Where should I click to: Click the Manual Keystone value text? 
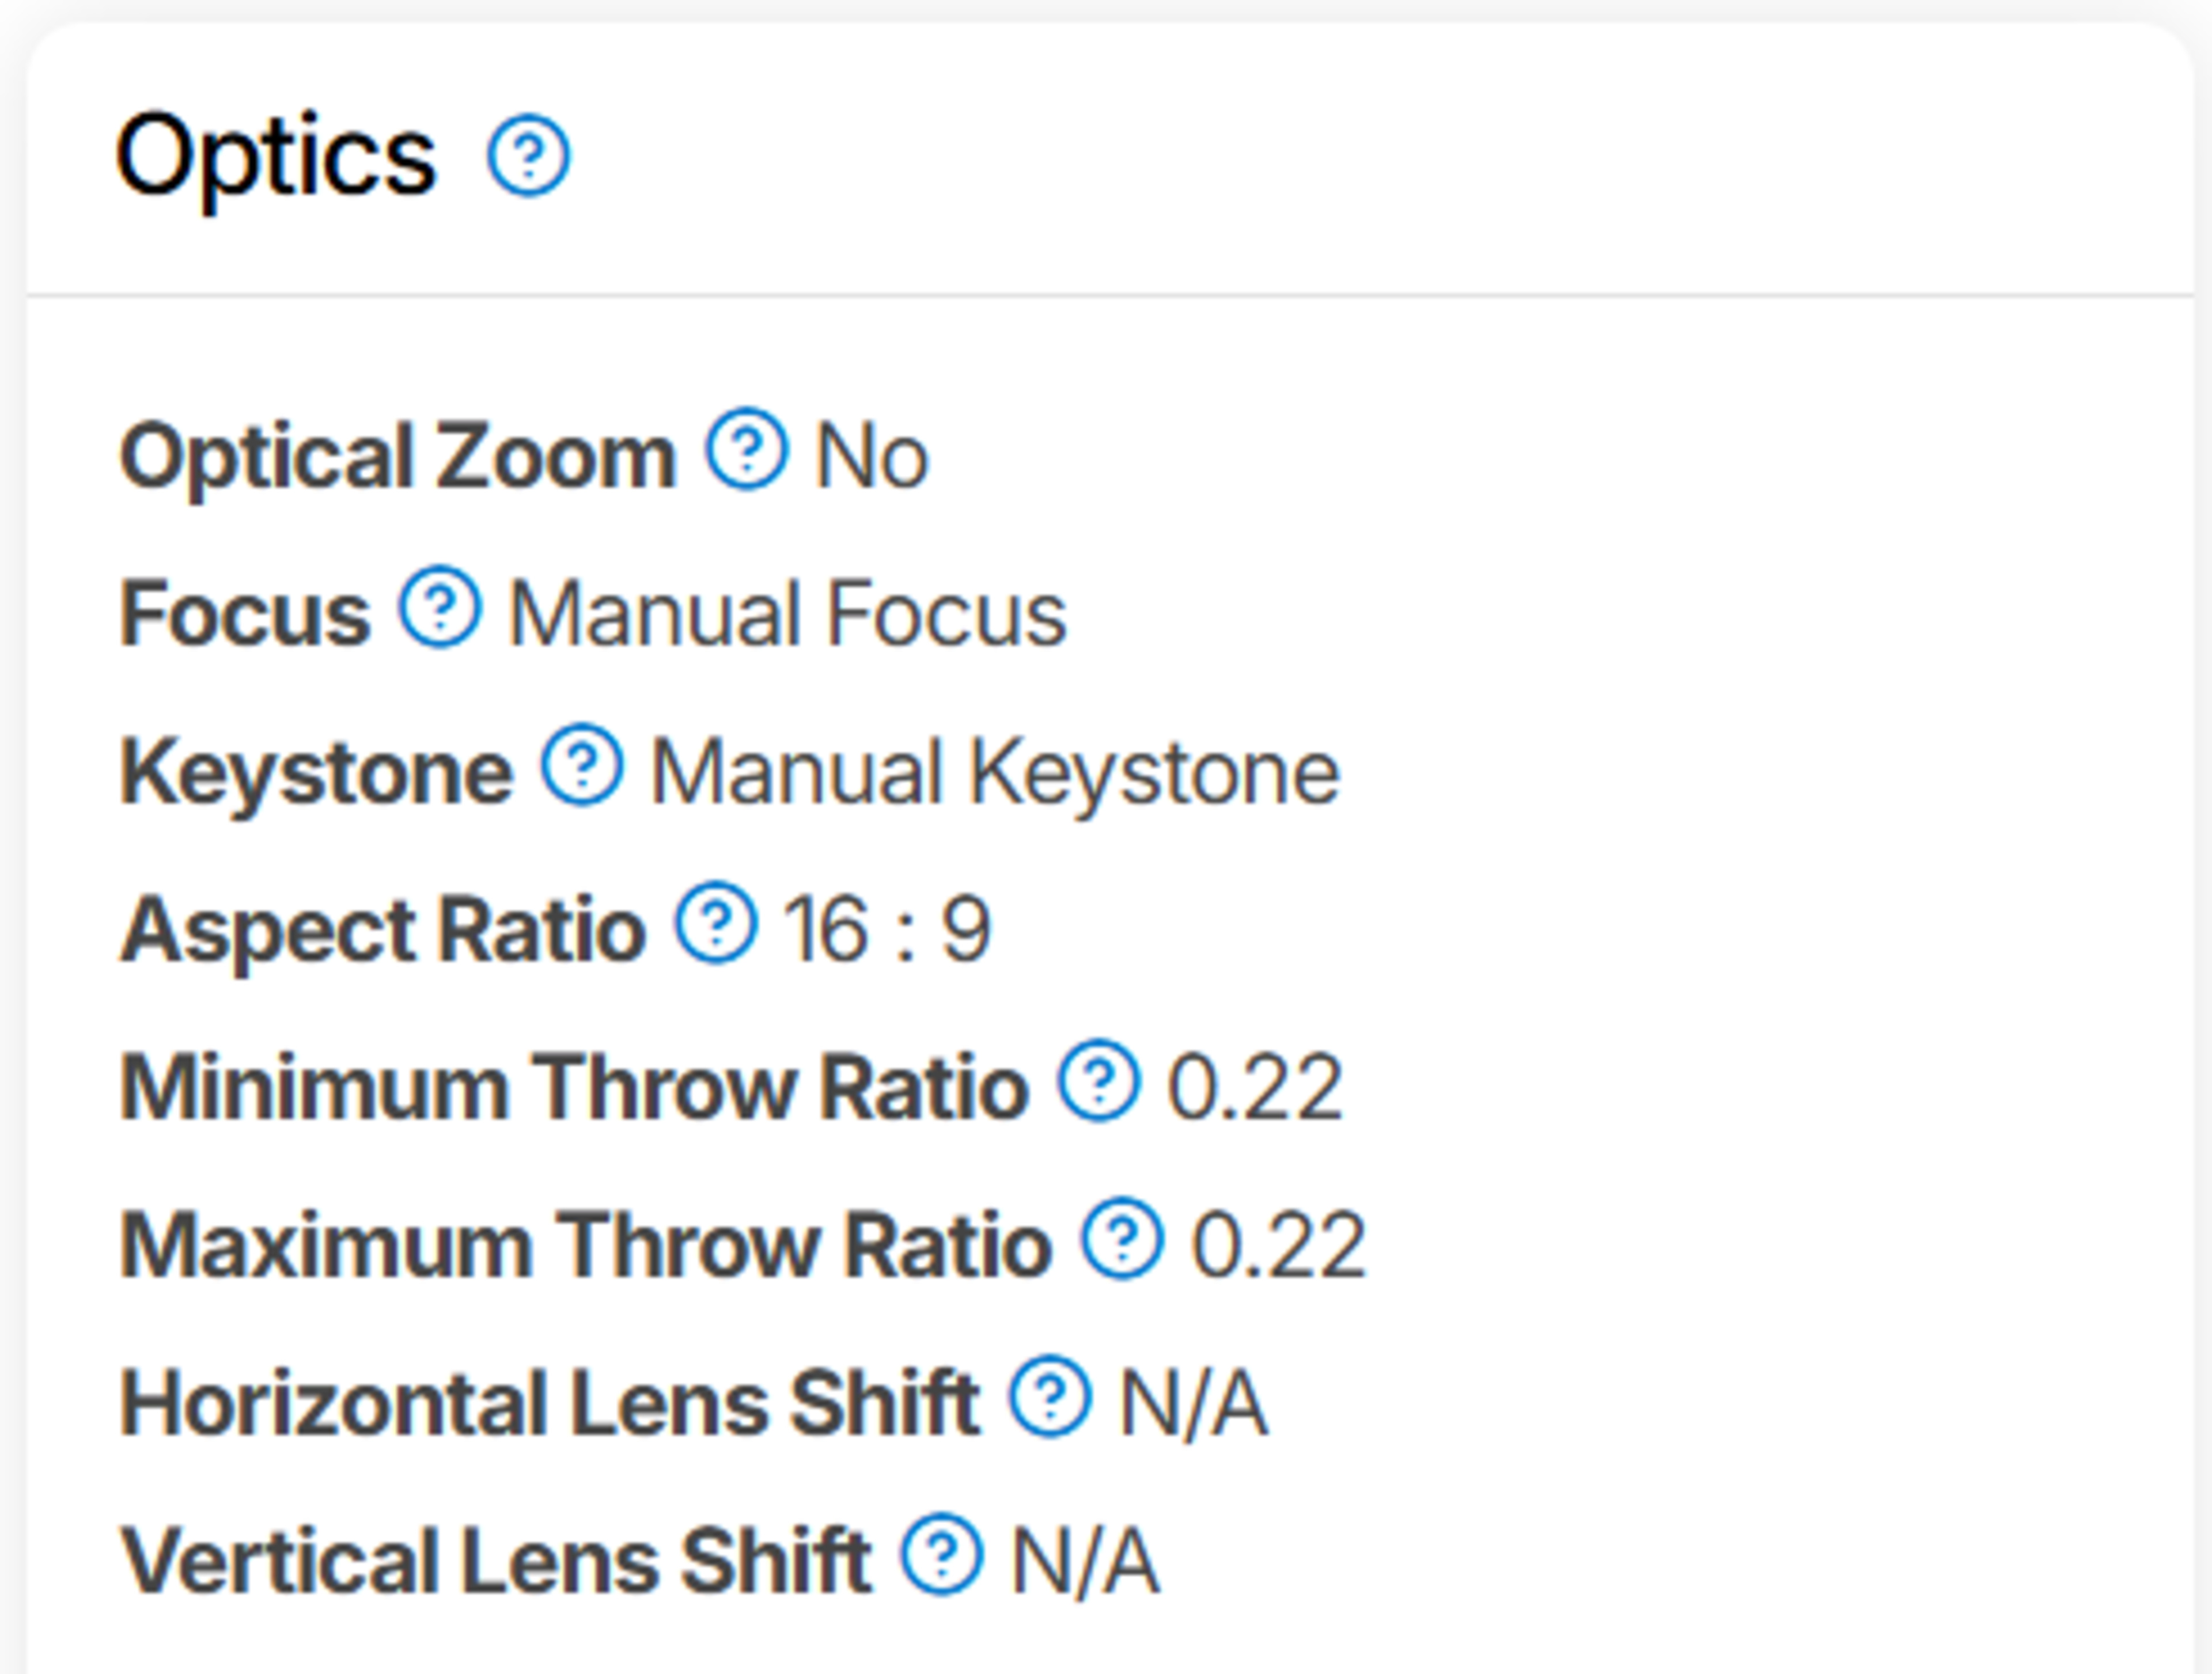pos(995,772)
